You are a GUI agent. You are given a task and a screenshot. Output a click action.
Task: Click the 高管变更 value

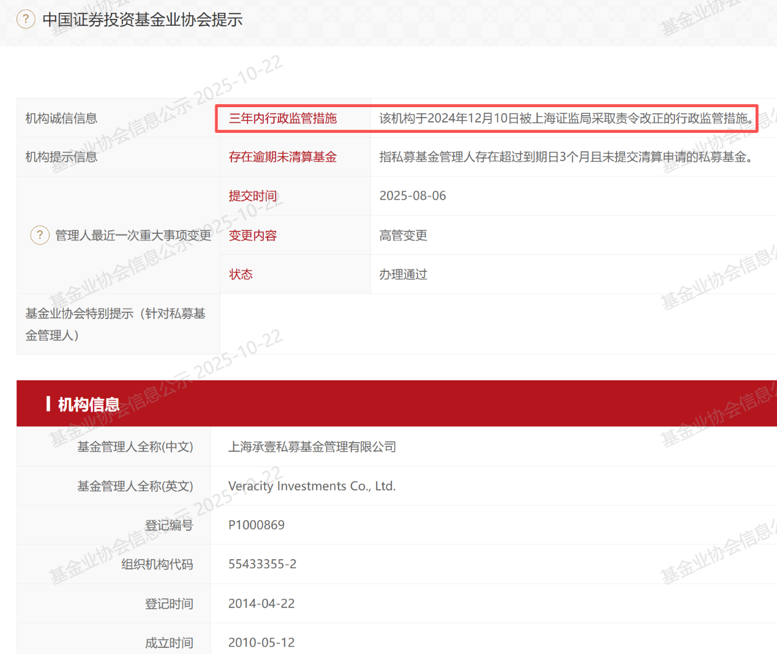[404, 235]
